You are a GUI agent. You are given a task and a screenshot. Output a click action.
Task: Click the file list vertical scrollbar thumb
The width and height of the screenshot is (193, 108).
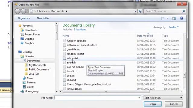pyautogui.click(x=185, y=74)
